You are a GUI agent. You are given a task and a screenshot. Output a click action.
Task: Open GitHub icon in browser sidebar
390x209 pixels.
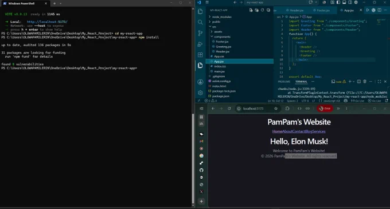click(201, 170)
